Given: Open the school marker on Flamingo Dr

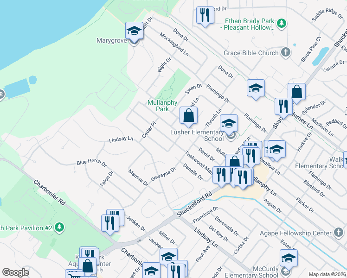Looking at the screenshot, I should coord(255,88).
